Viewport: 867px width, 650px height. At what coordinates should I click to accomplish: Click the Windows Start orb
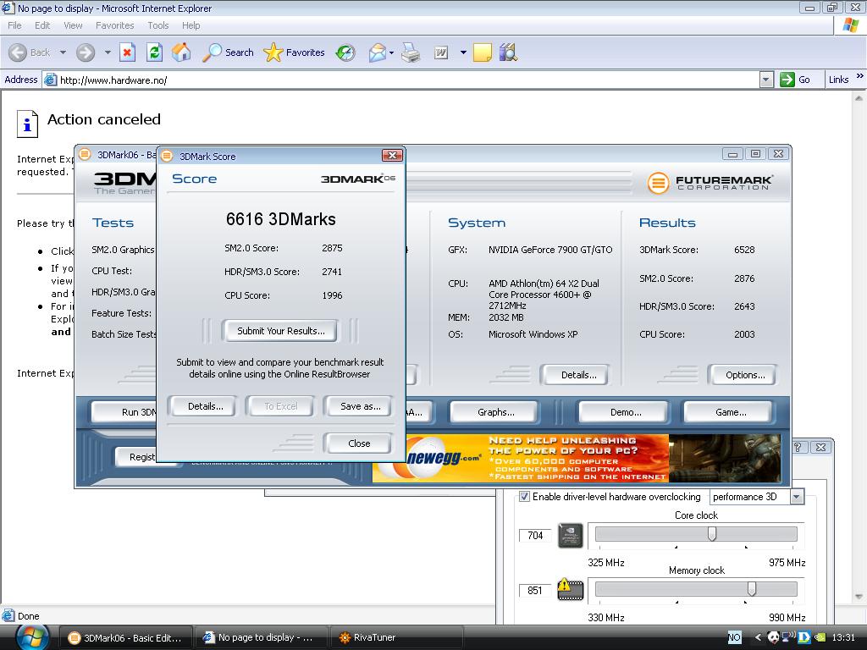pyautogui.click(x=32, y=637)
